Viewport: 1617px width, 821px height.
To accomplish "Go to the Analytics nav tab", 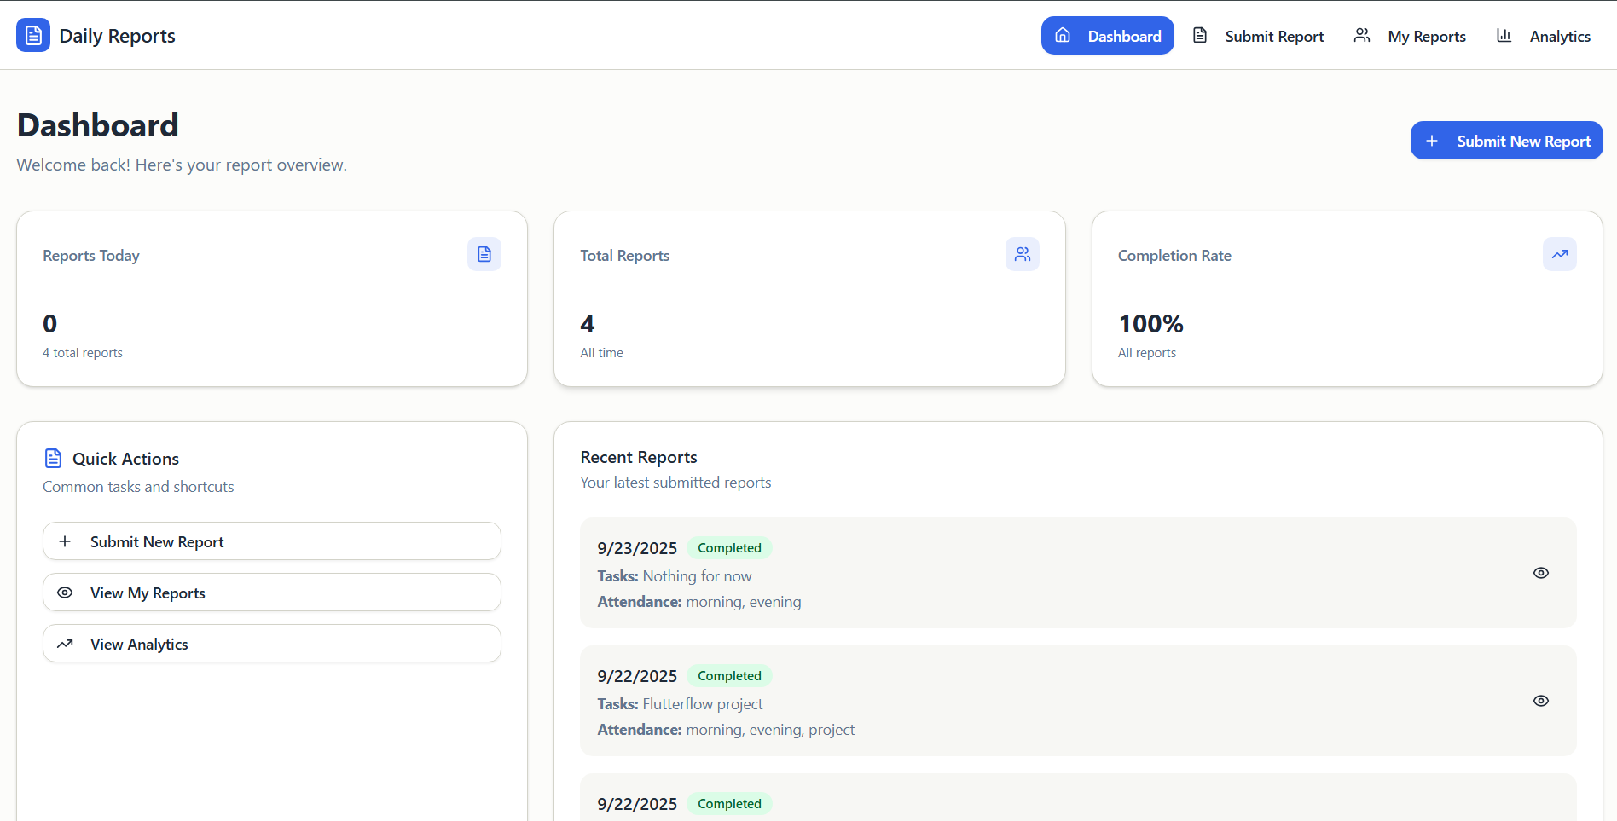I will (x=1559, y=37).
